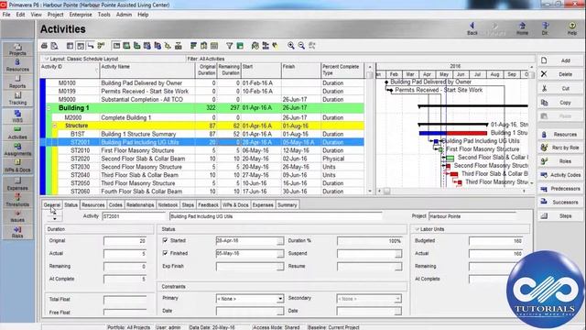Open the Expenses sidebar icon

tap(17, 184)
